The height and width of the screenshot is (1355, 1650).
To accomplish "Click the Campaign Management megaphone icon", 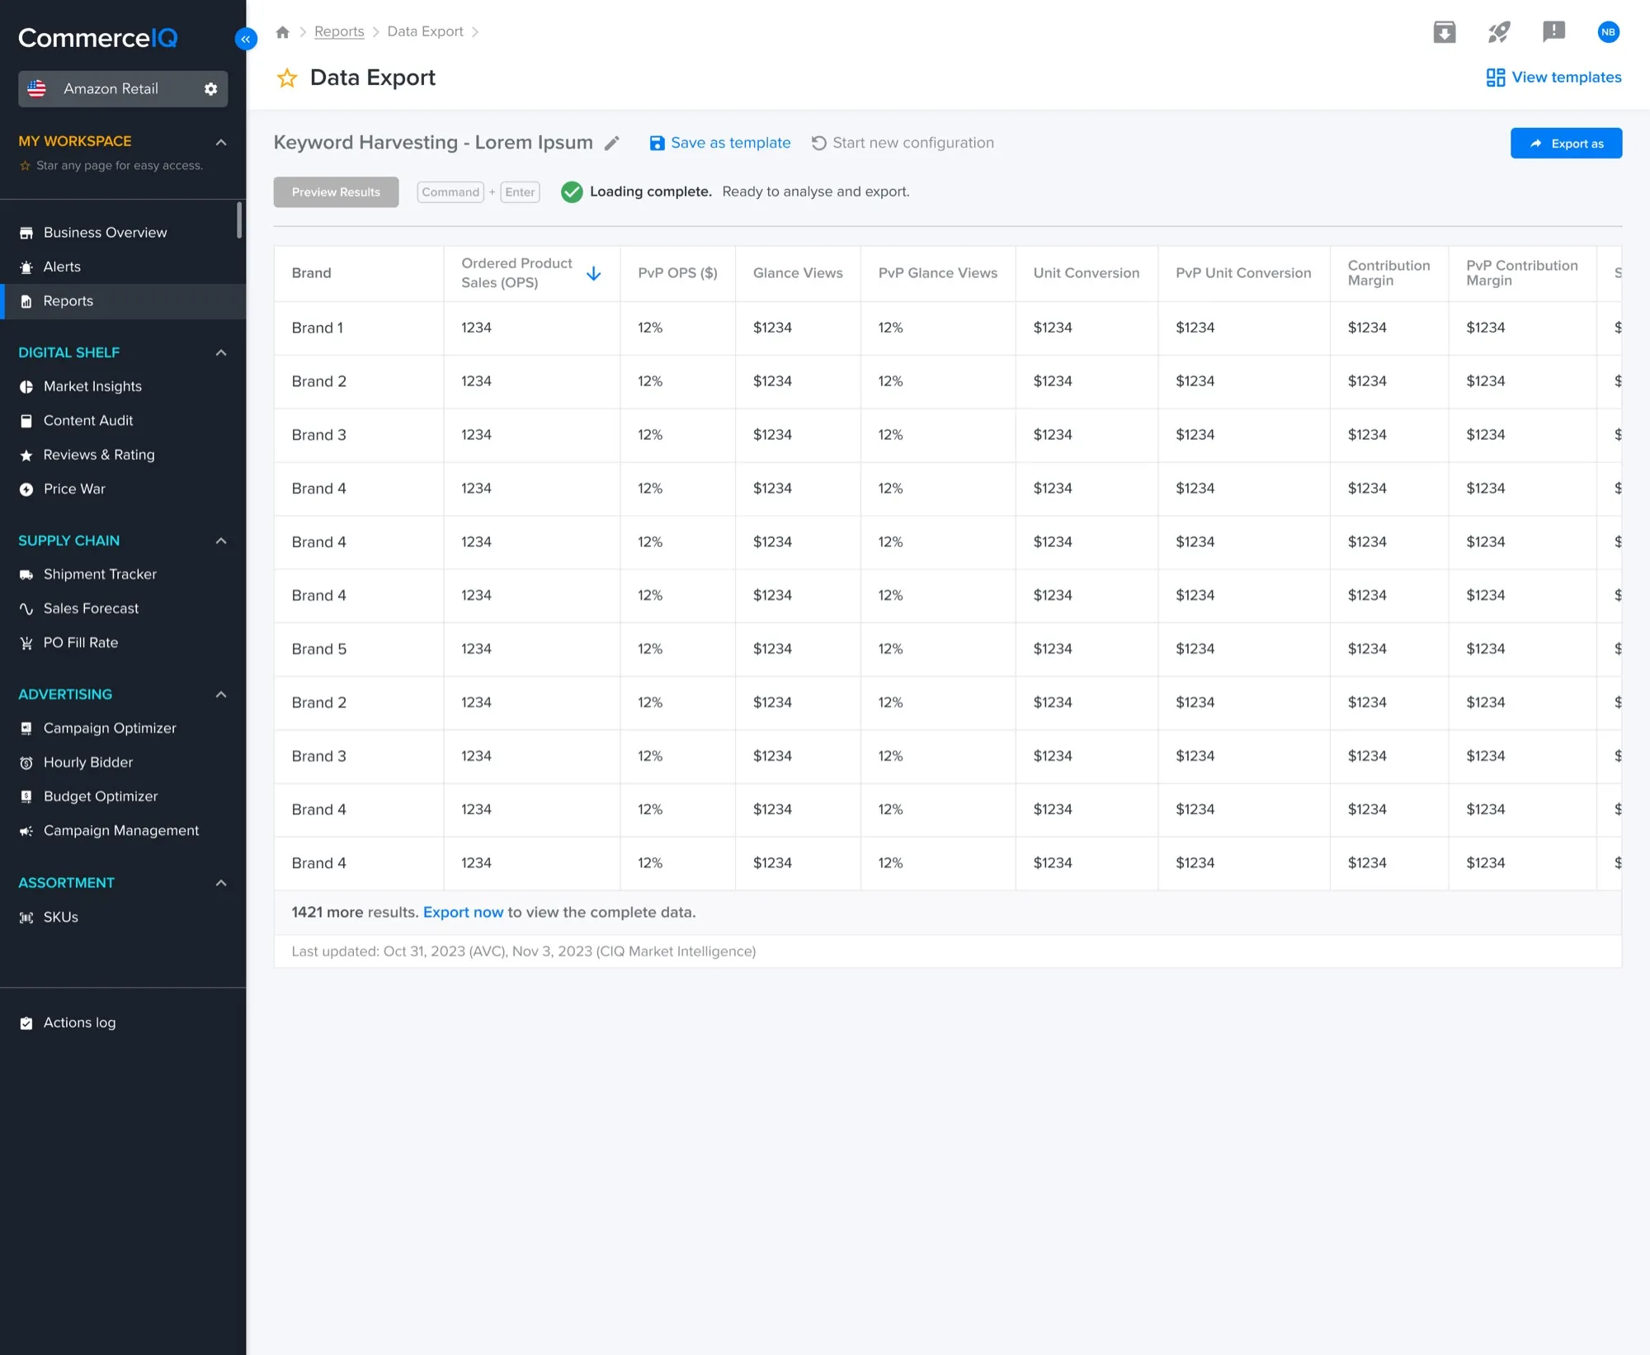I will 26,831.
